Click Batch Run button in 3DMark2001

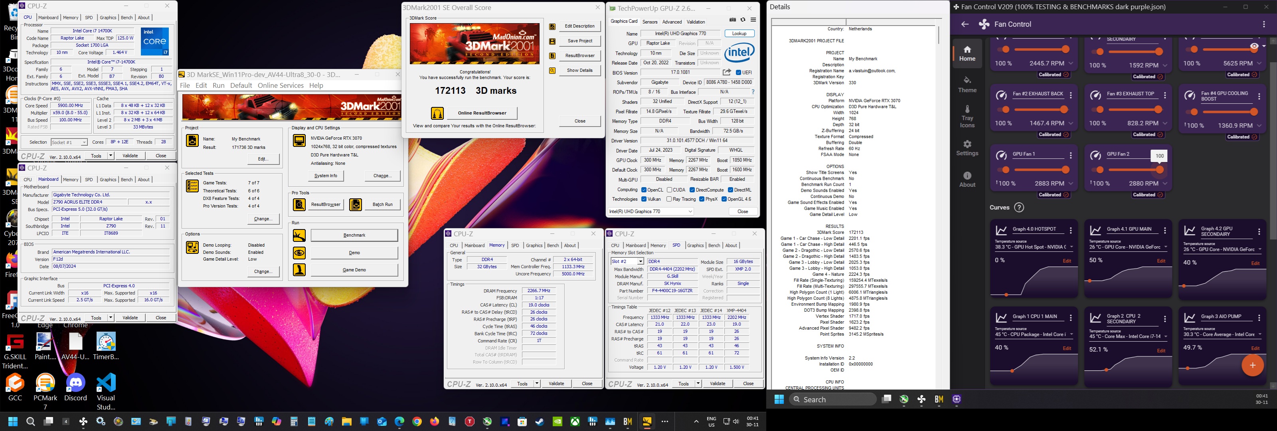382,204
